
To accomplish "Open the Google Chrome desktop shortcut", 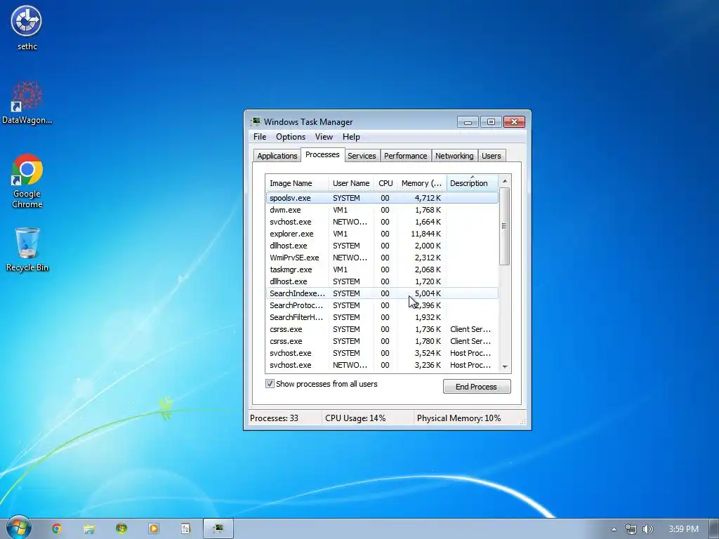I will (27, 181).
